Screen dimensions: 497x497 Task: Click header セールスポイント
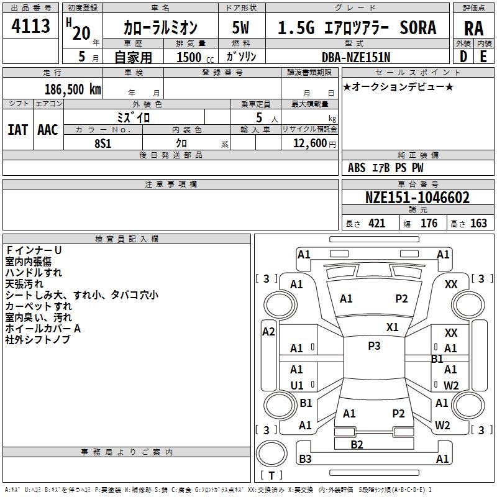pos(417,72)
